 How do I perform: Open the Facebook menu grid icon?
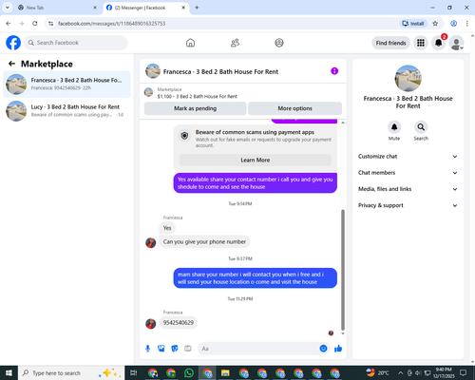point(421,43)
